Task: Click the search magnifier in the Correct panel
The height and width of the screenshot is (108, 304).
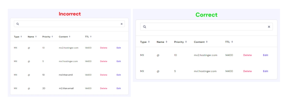Action: 145,27
